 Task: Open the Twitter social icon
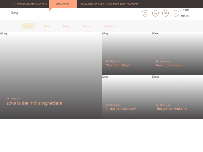[x=165, y=13]
